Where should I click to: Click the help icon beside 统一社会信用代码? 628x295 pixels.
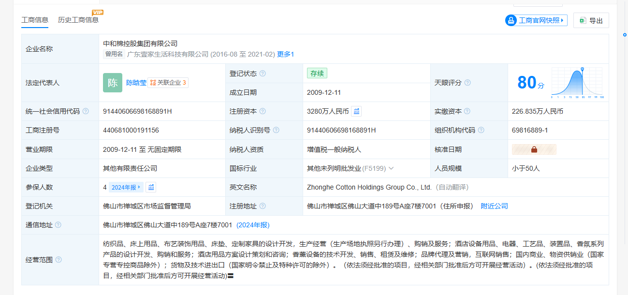coord(86,111)
